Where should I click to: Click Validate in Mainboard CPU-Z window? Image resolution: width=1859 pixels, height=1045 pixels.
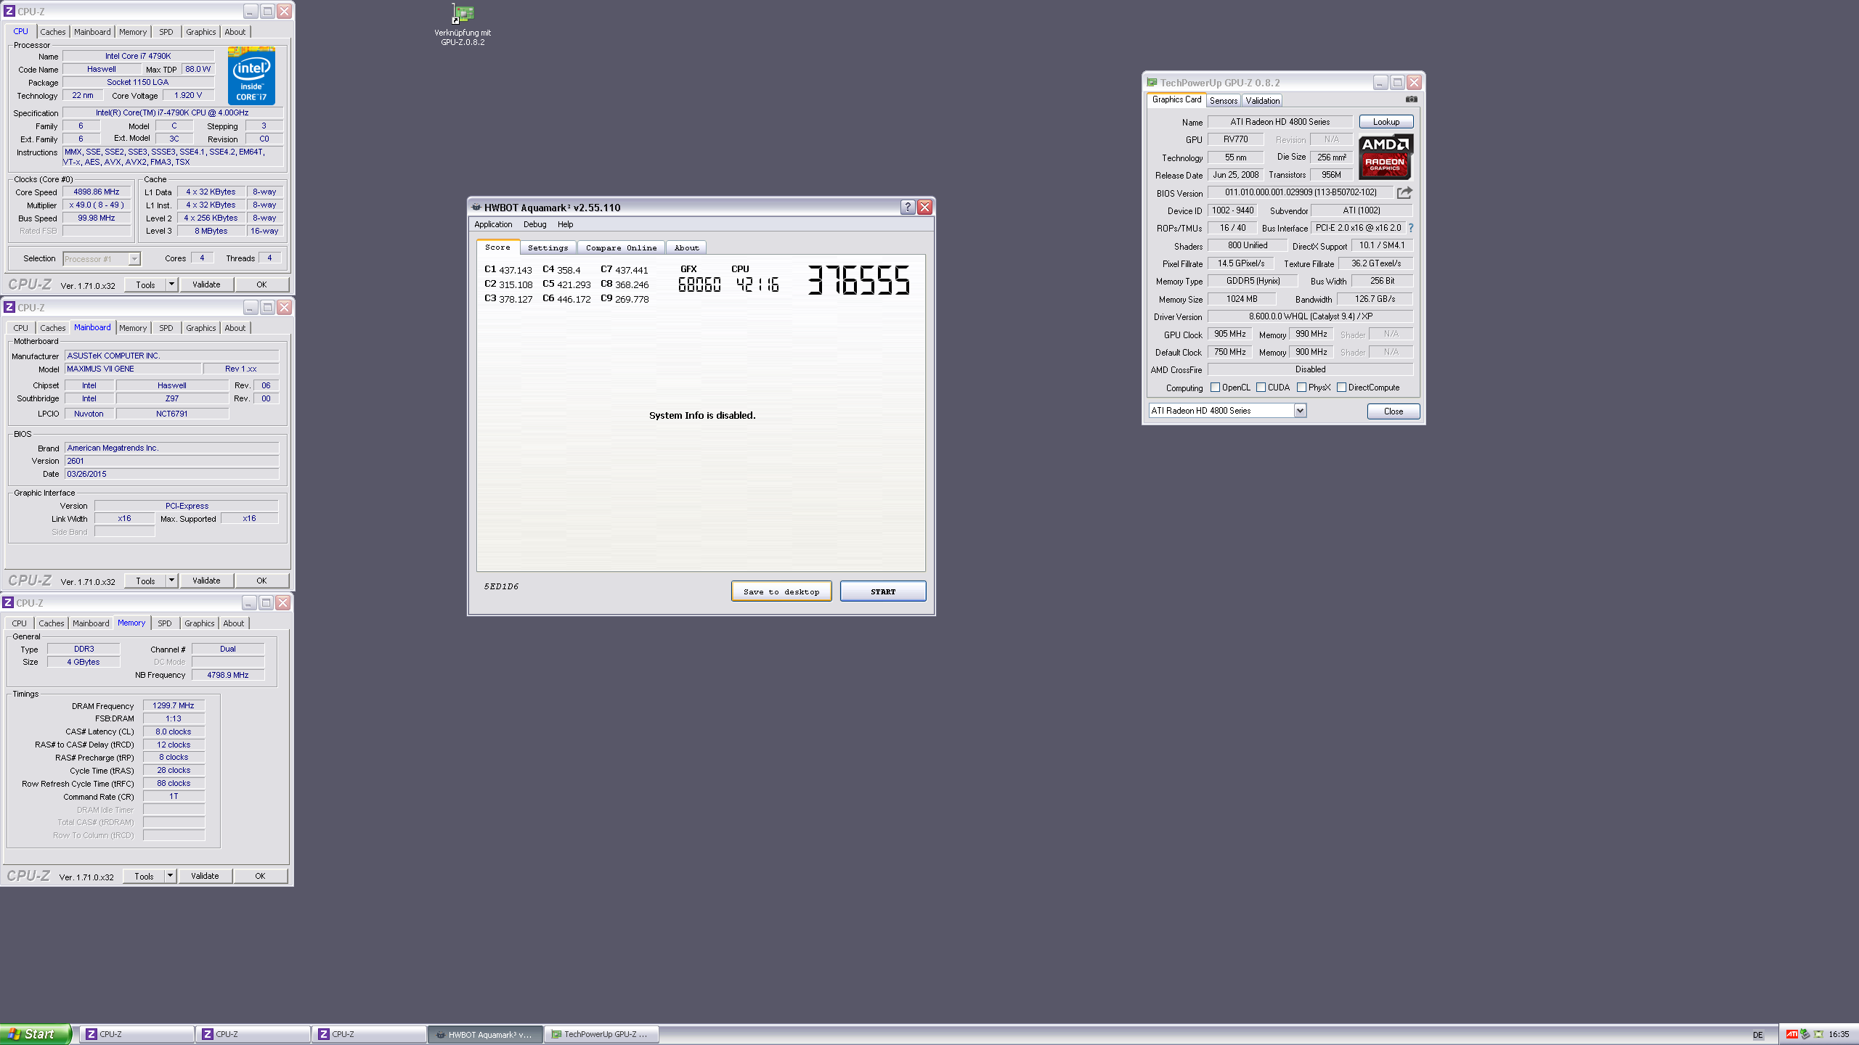coord(206,581)
